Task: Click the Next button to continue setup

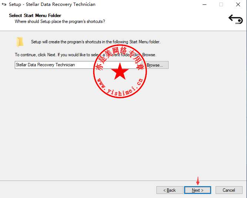Action: tap(197, 190)
